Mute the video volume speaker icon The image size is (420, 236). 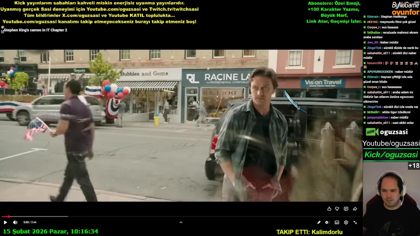(15, 222)
